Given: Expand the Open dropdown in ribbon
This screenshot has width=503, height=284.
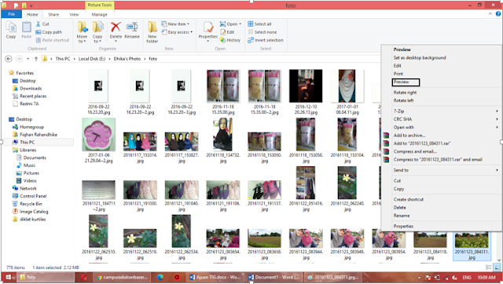Looking at the screenshot, I should [230, 24].
